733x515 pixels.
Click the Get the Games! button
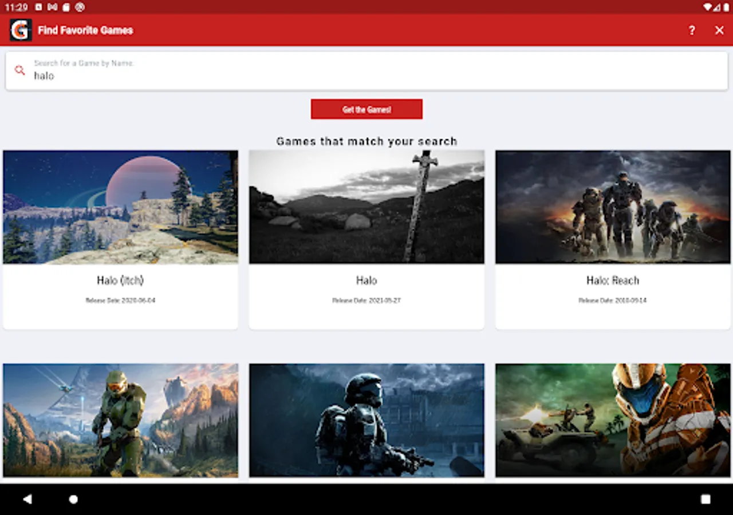coord(366,109)
